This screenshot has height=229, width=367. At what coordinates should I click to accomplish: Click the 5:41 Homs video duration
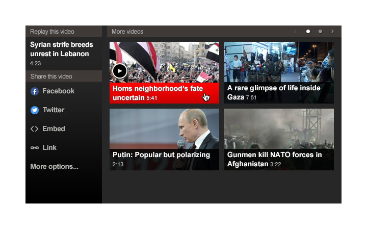click(x=152, y=98)
